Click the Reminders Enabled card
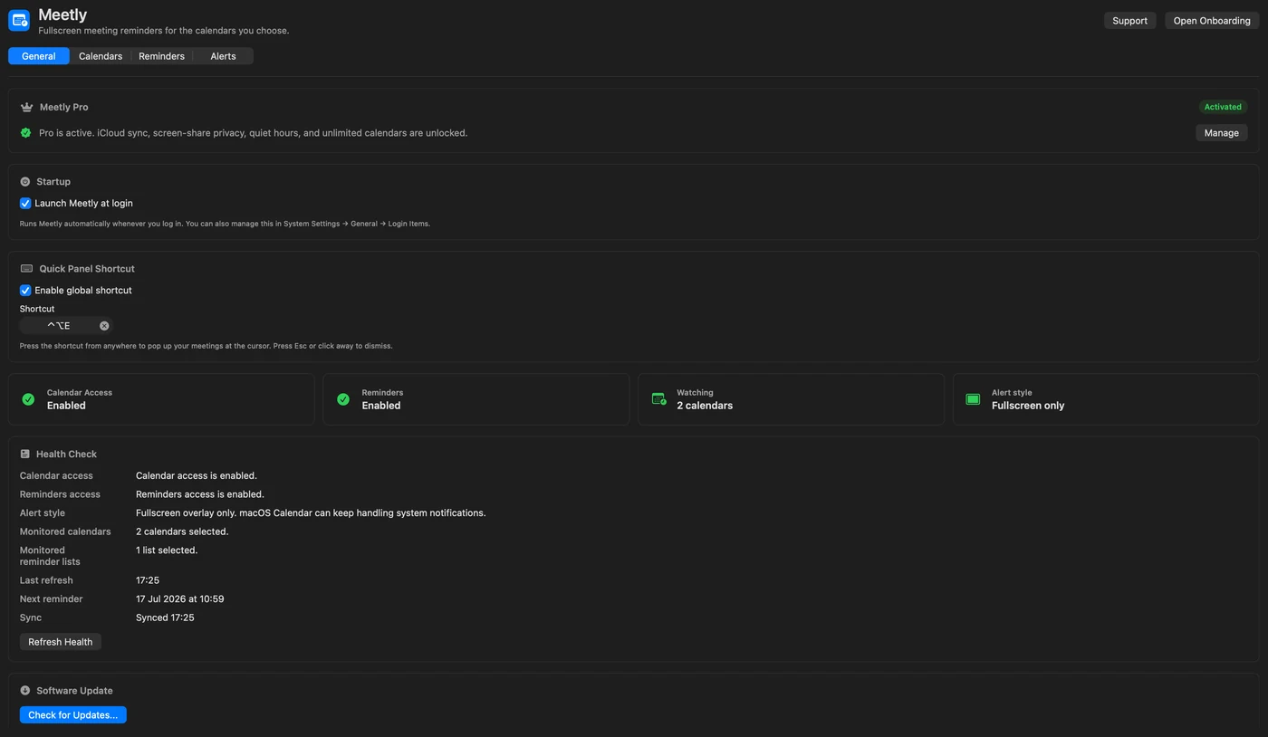The height and width of the screenshot is (737, 1268). pyautogui.click(x=476, y=399)
